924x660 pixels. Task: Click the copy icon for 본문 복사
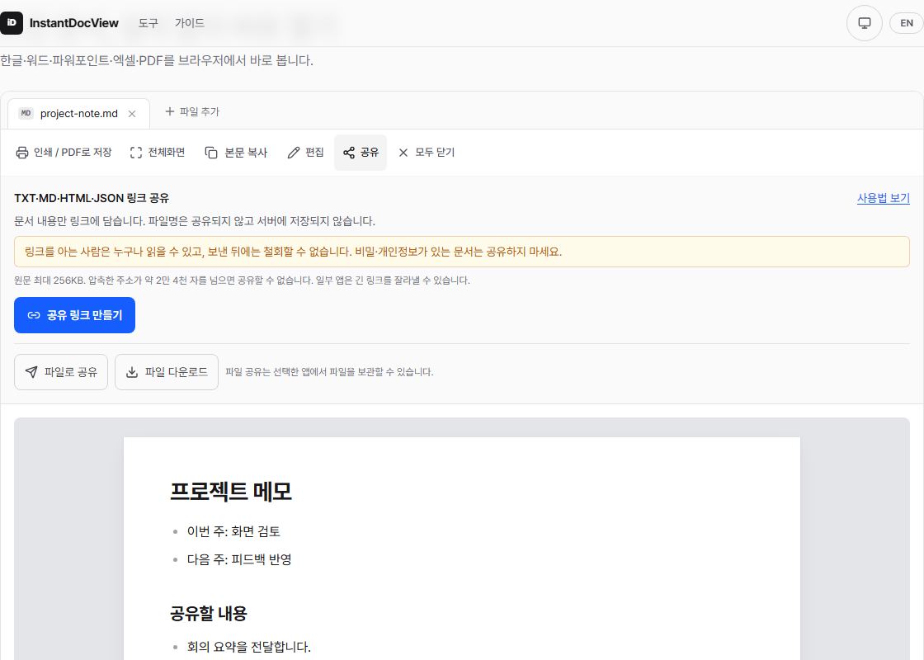point(211,153)
